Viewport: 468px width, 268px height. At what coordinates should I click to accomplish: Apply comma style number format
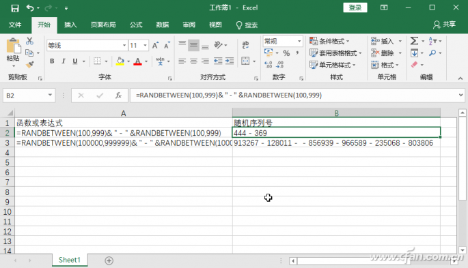[297, 53]
